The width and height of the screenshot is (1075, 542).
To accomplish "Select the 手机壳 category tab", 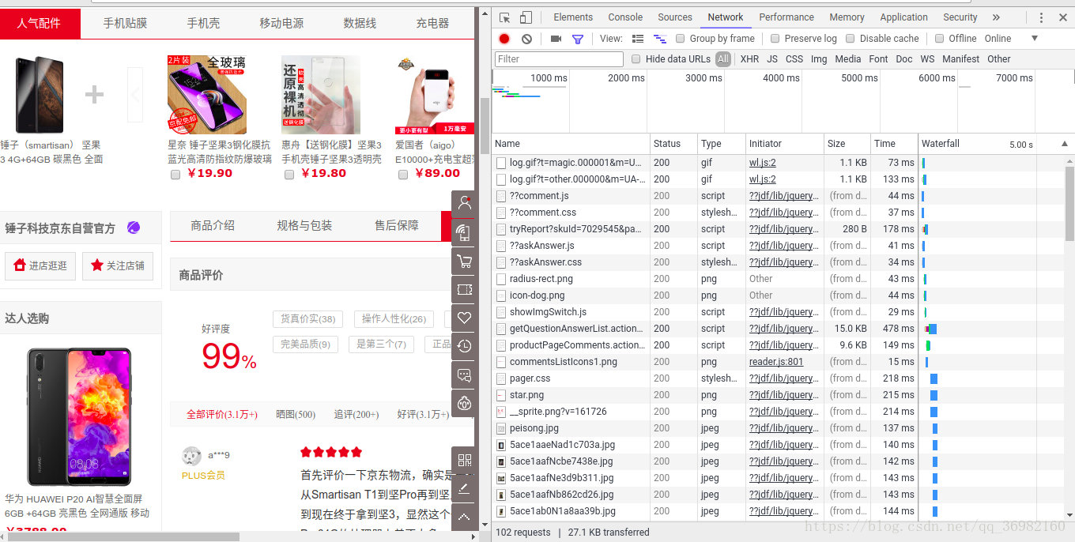I will (x=203, y=24).
